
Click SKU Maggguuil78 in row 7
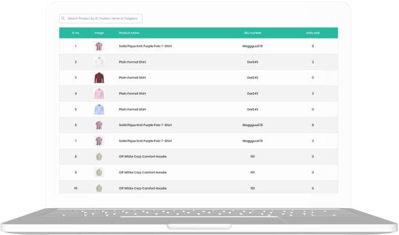[253, 141]
